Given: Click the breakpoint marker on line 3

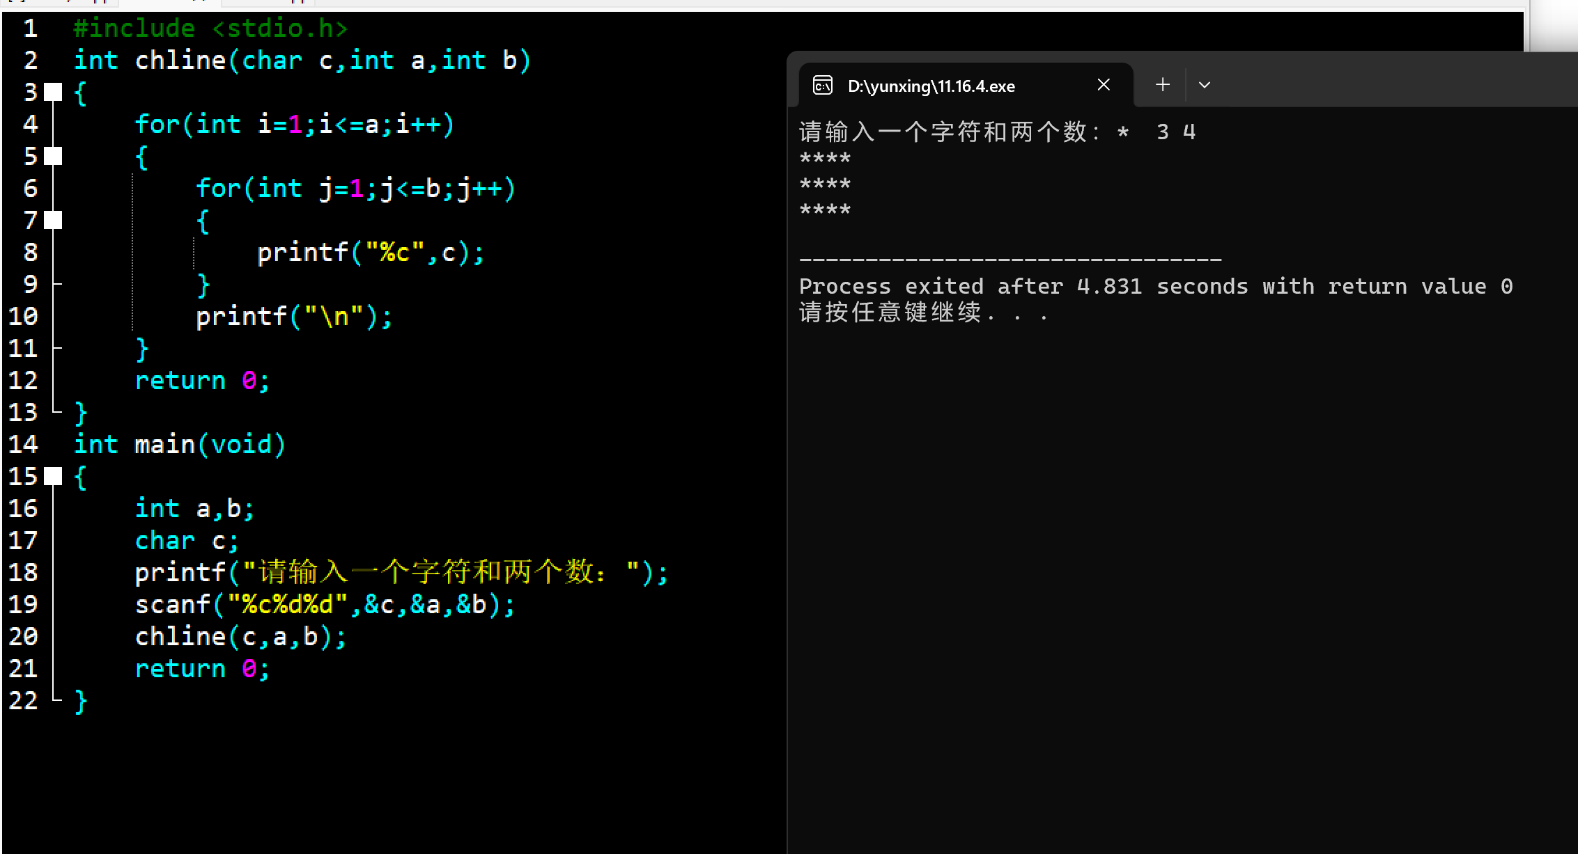Looking at the screenshot, I should [52, 91].
